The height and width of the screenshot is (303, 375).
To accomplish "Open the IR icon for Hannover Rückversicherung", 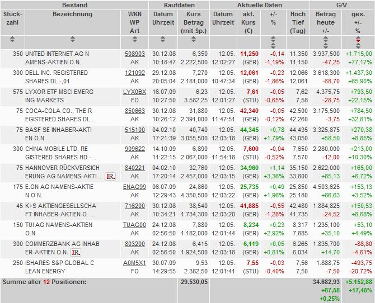I will click(110, 177).
